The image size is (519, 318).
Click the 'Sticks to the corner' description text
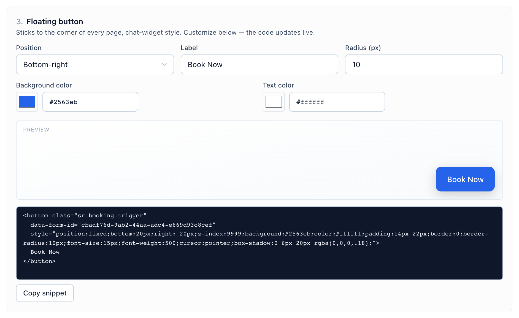[165, 32]
